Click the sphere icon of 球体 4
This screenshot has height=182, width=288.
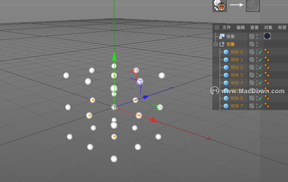226,83
